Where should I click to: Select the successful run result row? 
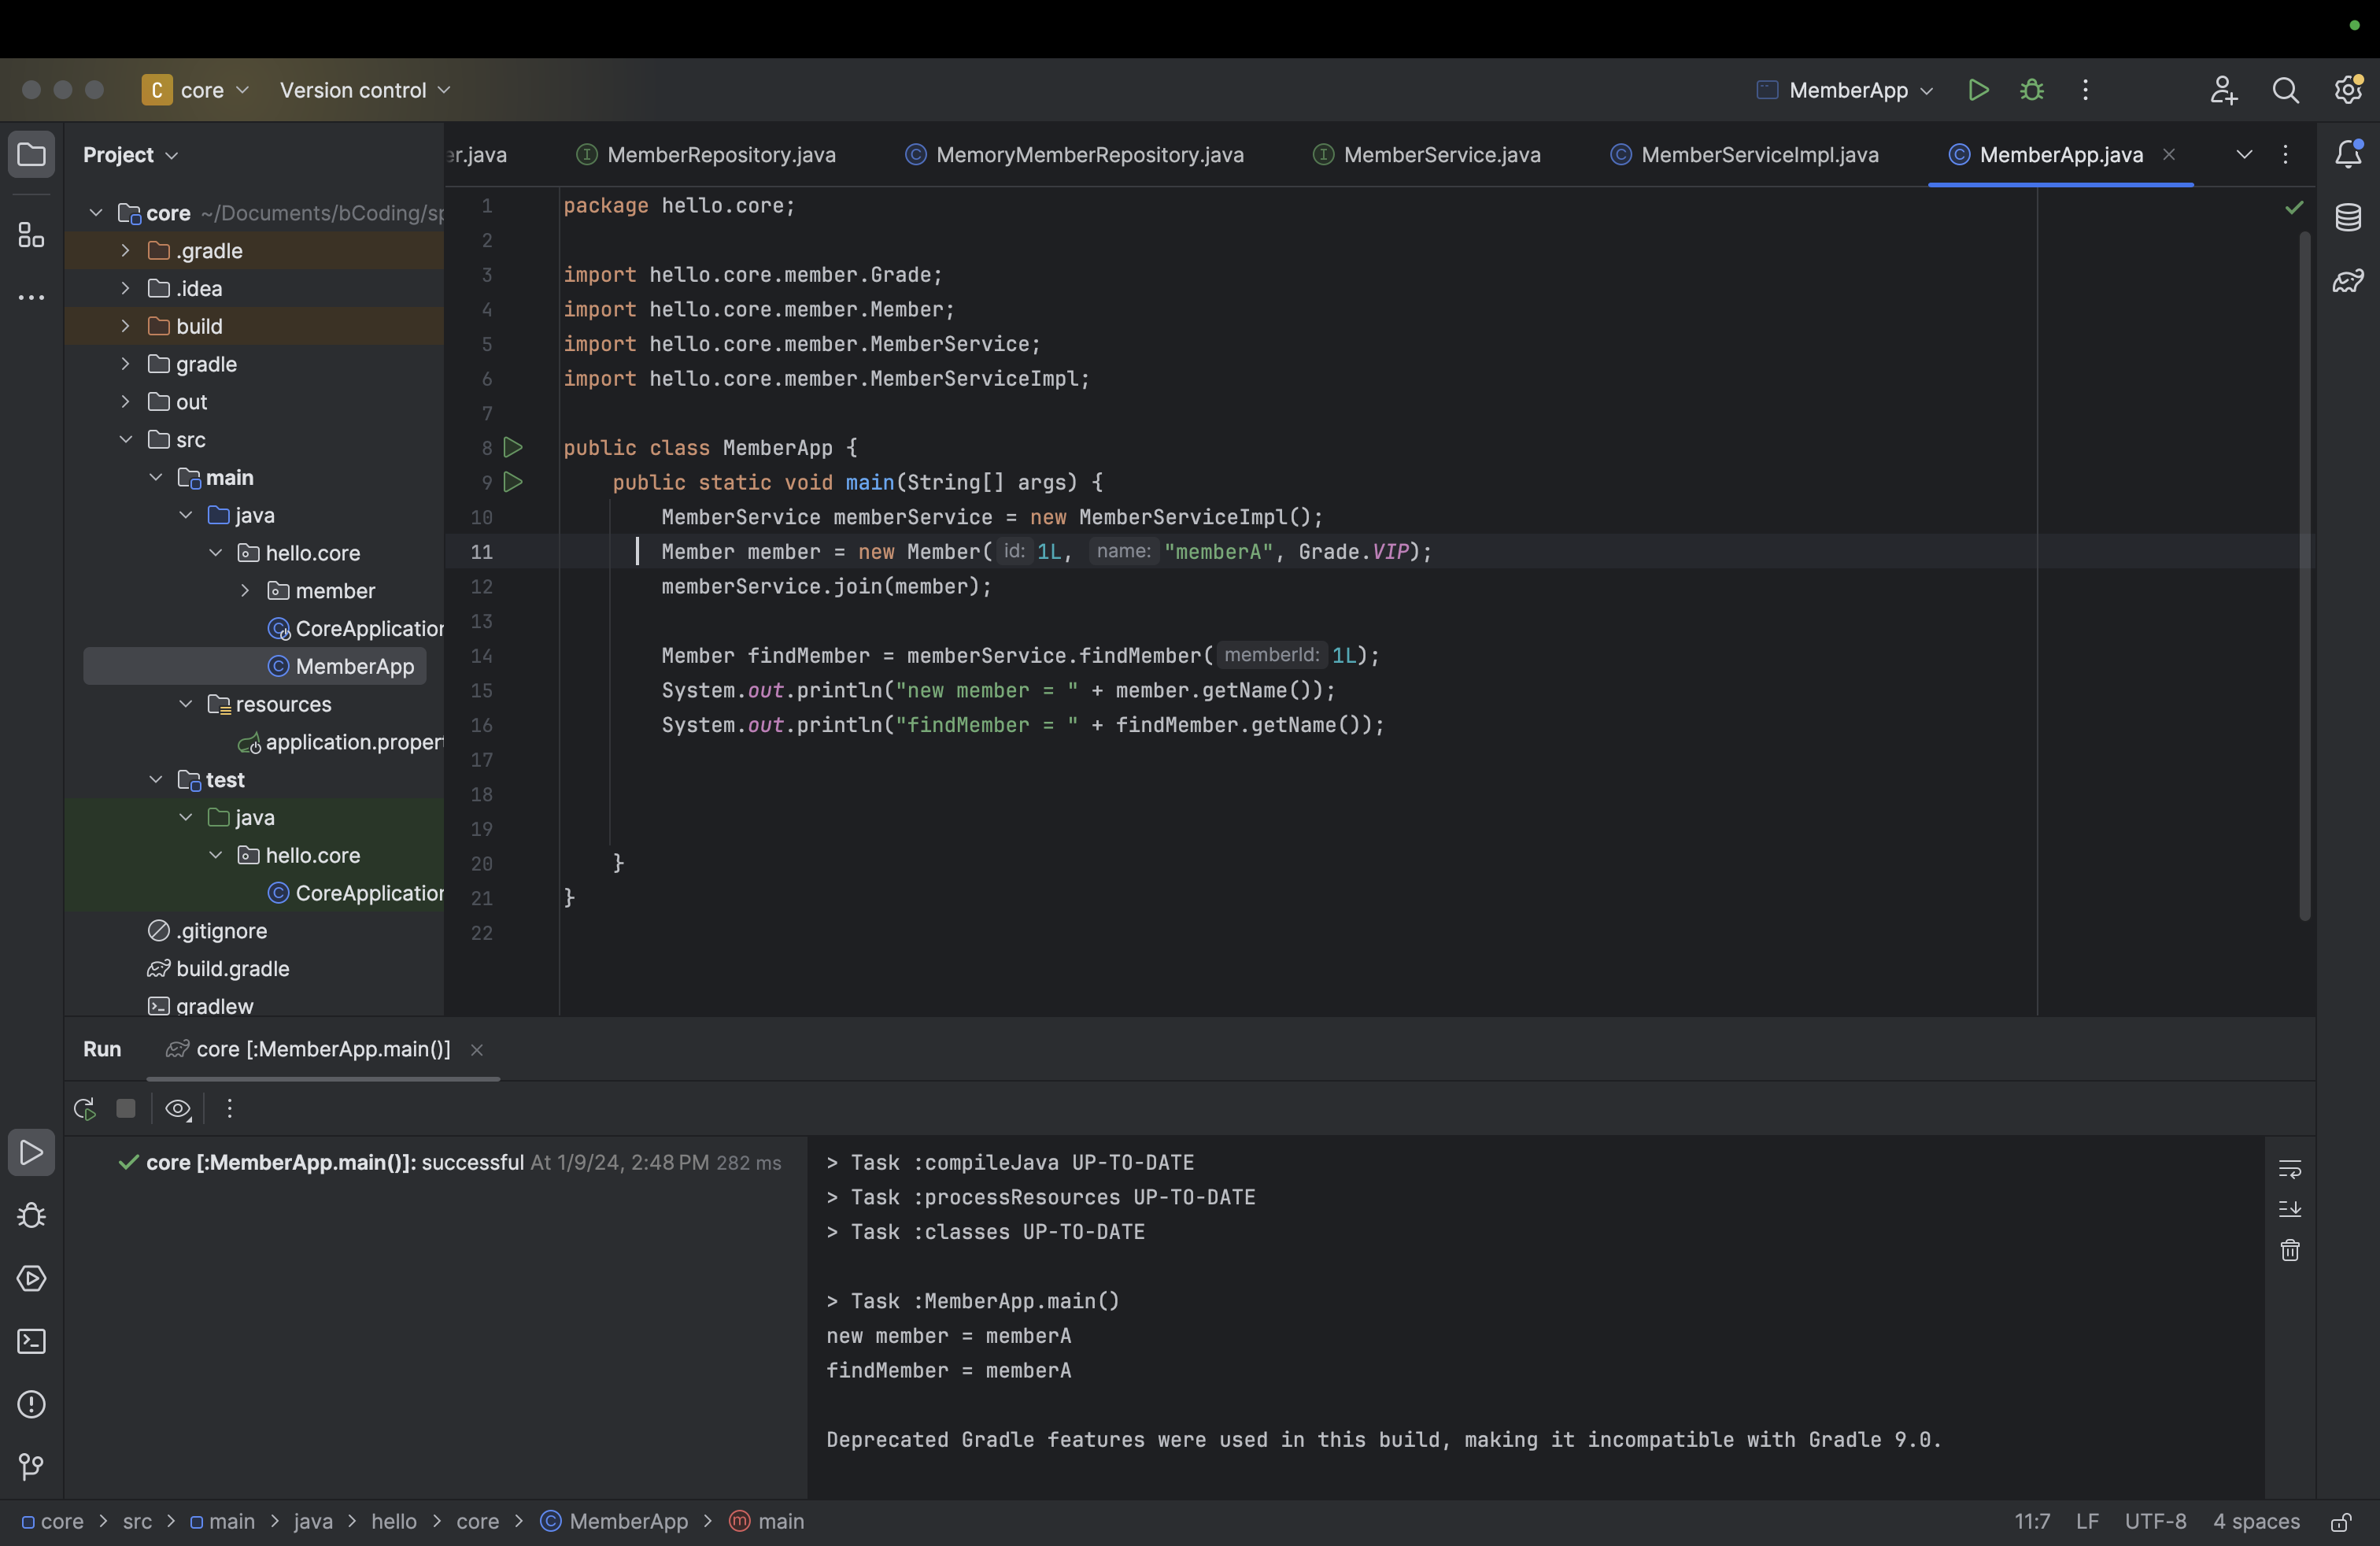click(450, 1162)
